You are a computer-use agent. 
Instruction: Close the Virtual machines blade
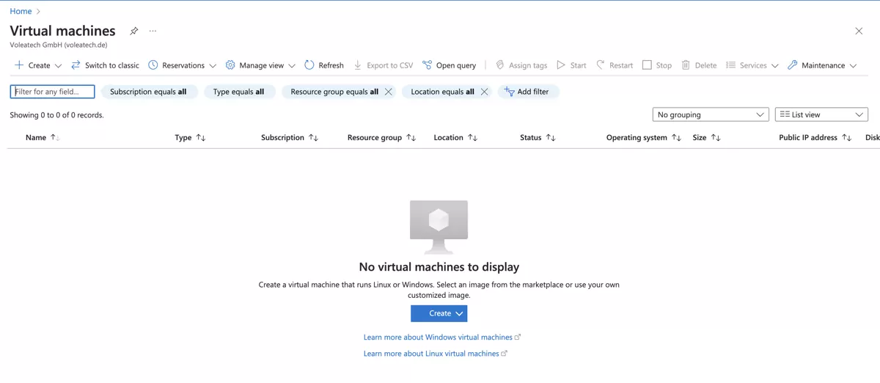point(859,31)
